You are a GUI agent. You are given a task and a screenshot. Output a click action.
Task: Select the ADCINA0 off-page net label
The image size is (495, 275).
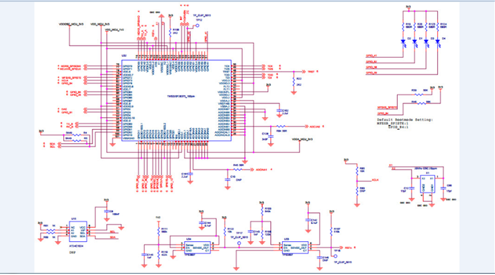[314, 127]
